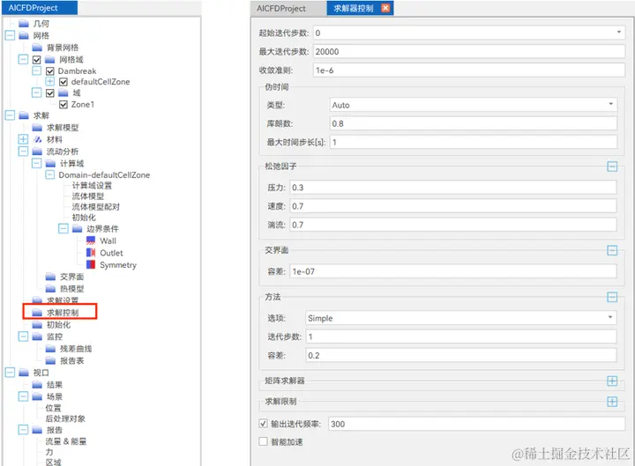
Task: Click the 监控 folder icon
Action: (37, 337)
